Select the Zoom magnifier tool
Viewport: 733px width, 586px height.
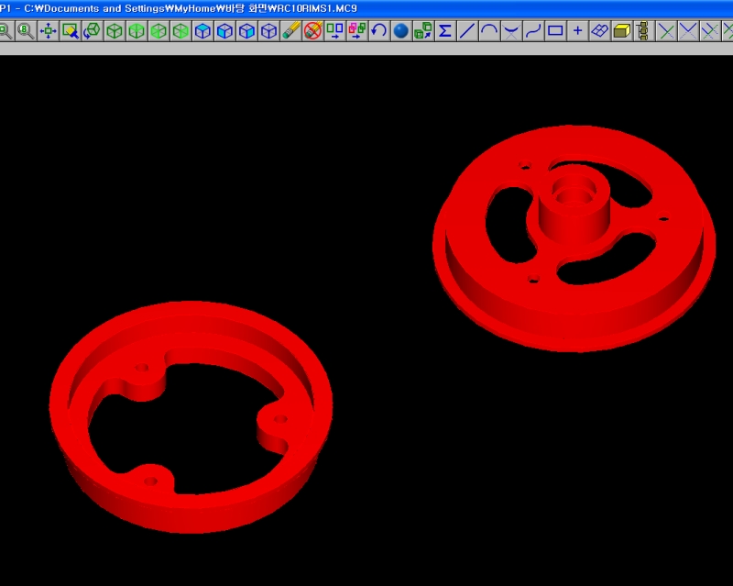tap(5, 31)
